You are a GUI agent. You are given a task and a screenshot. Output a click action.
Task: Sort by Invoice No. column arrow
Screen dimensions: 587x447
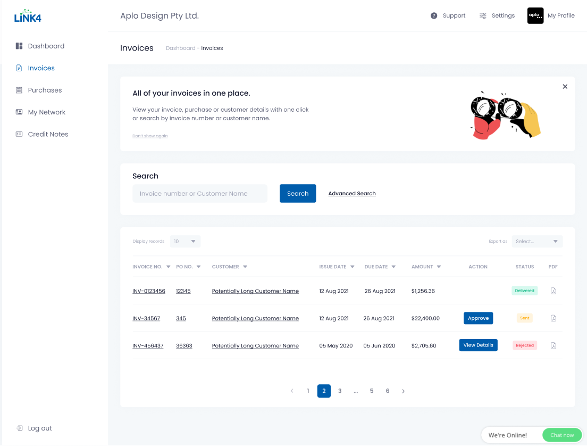(169, 267)
